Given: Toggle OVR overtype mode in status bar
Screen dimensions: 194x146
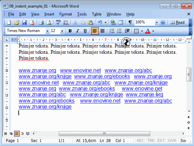Looking at the screenshot, I should tap(172, 141).
